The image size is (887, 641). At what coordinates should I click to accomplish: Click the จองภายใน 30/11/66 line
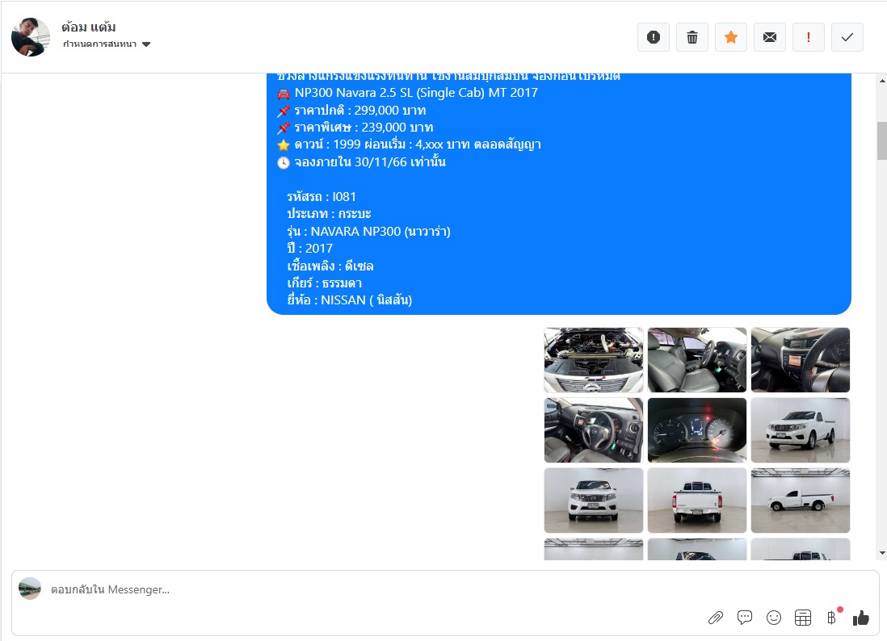370,162
